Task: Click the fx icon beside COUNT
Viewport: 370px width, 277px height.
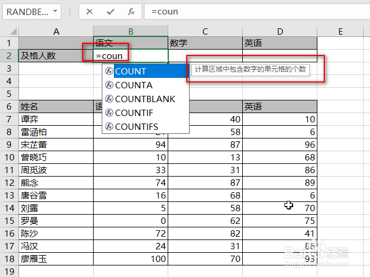Action: tap(109, 71)
